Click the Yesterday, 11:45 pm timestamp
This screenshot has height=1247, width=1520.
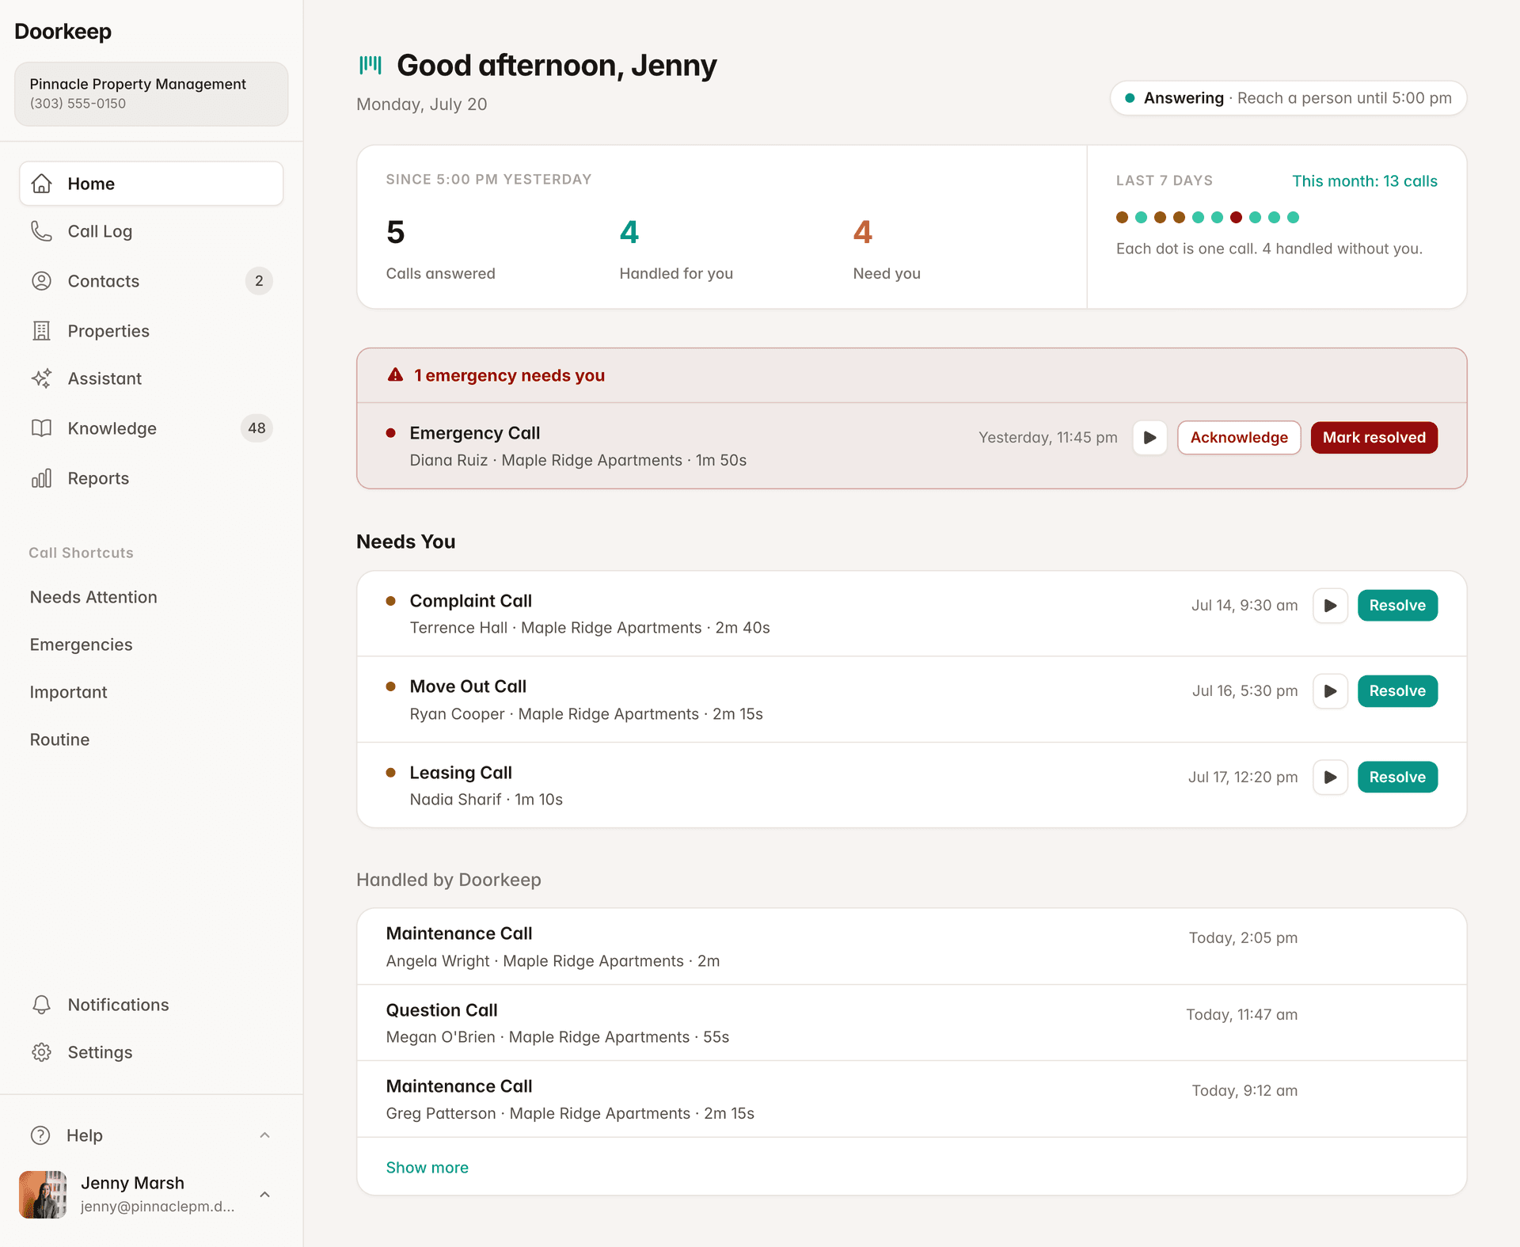(x=1048, y=438)
